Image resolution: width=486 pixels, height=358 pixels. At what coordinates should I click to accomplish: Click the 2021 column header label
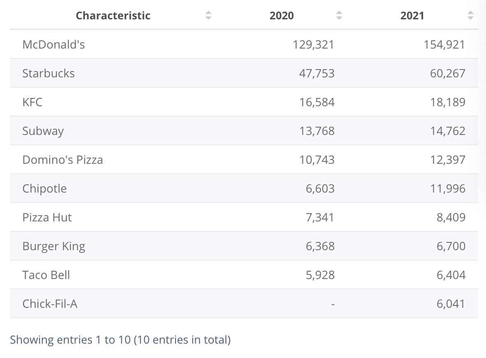[412, 16]
